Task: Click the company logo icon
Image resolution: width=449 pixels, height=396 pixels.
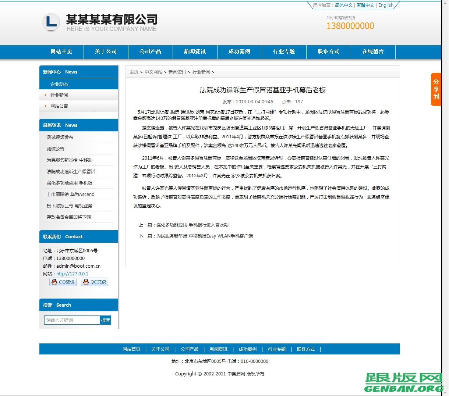Action: [51, 22]
